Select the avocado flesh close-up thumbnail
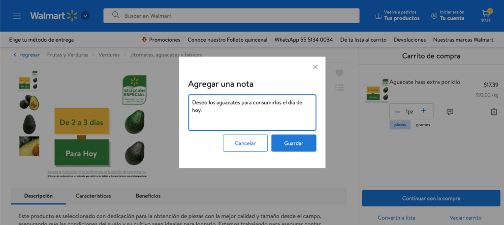 (29, 146)
